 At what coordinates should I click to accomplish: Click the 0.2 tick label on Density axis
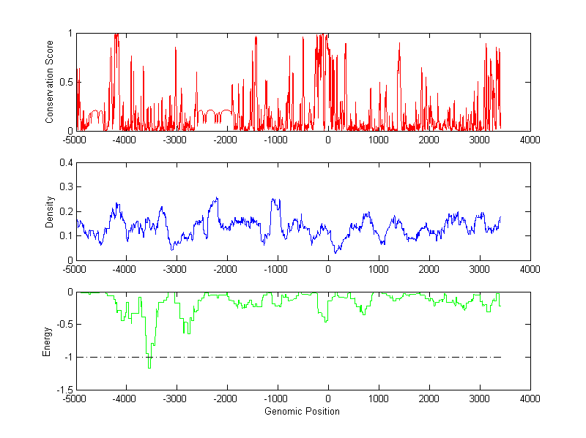point(64,212)
